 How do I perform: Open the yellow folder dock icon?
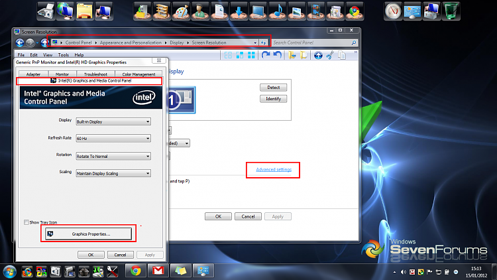pyautogui.click(x=84, y=11)
